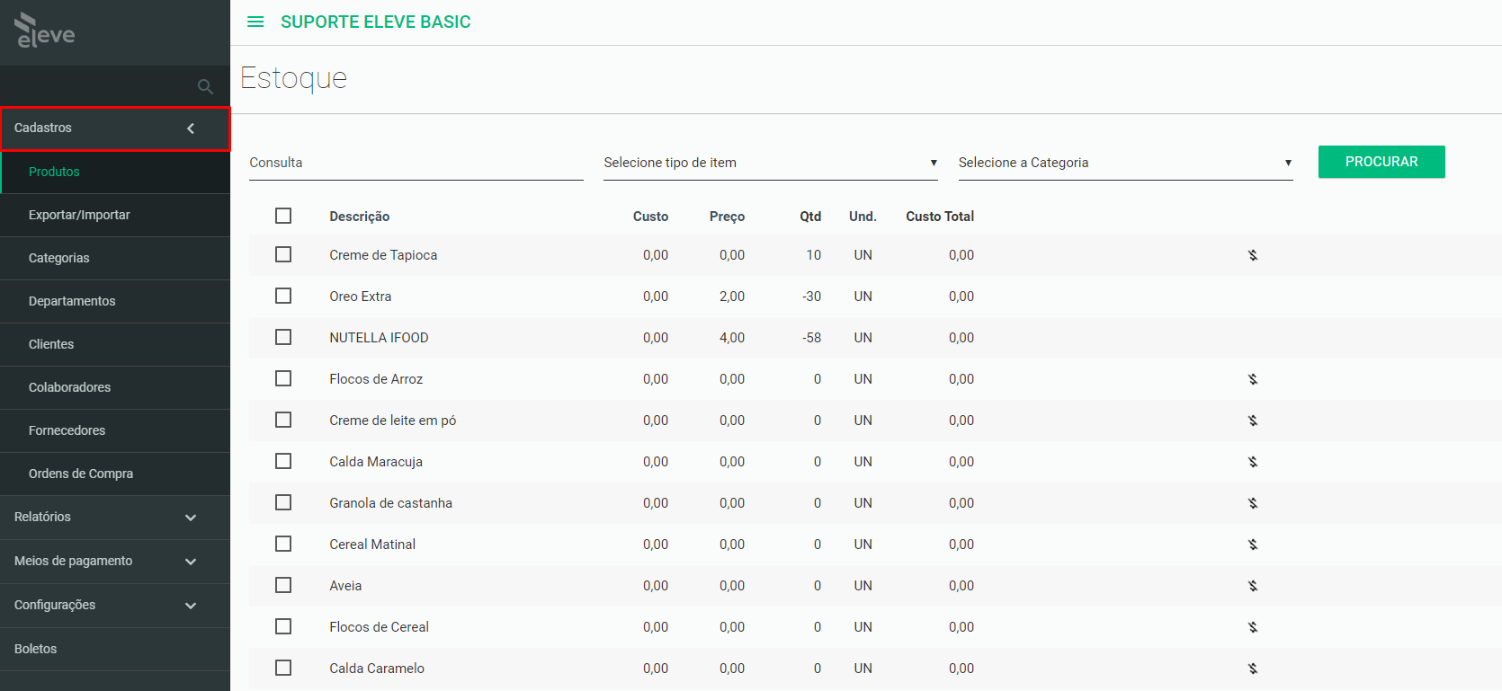Check the Creme de Tapioca row checkbox
Viewport: 1502px width, 691px height.
283,254
